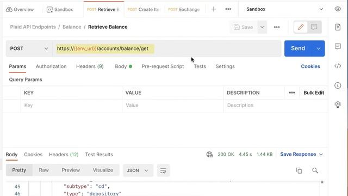Image resolution: width=348 pixels, height=196 pixels.
Task: Click the 4.45 s response time
Action: pyautogui.click(x=245, y=154)
